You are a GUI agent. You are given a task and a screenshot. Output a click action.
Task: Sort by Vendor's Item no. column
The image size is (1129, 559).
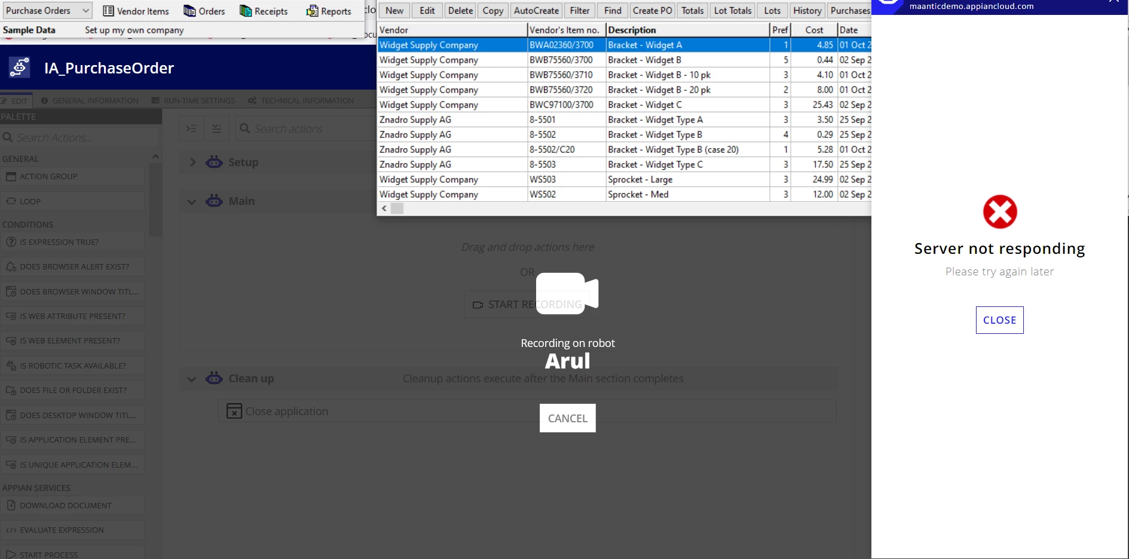point(567,30)
